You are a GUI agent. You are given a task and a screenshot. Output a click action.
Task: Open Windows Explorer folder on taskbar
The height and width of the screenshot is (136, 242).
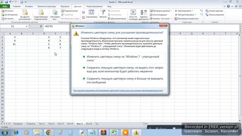(37, 133)
